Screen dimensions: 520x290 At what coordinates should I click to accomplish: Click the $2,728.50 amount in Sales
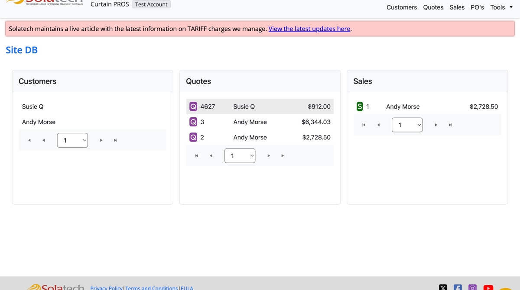(484, 106)
